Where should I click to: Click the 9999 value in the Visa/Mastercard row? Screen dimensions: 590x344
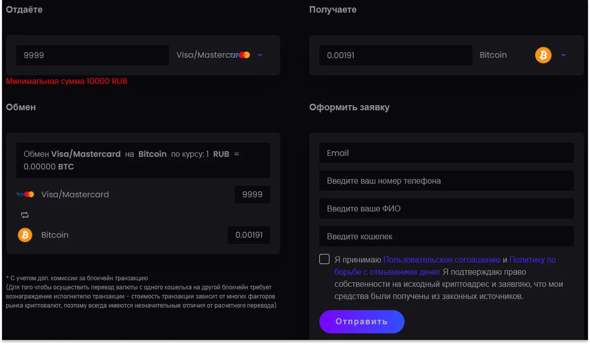(252, 195)
